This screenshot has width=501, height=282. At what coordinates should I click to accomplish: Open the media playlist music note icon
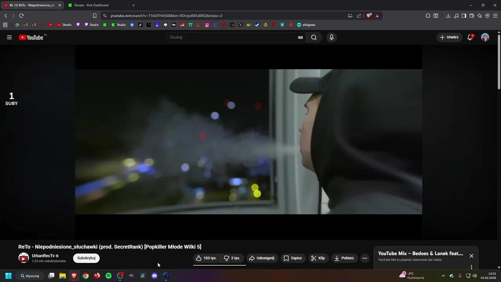[456, 16]
